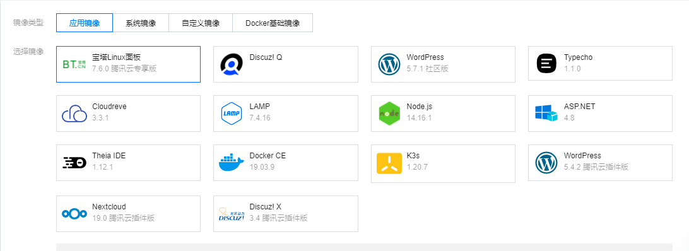Click the Nextcloud logo icon

[x=74, y=214]
